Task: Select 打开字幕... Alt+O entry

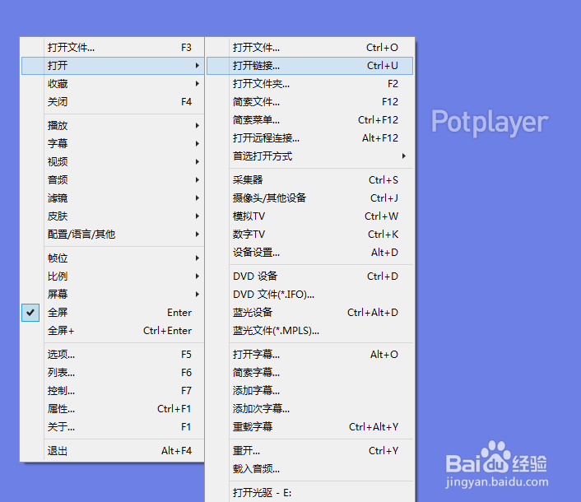Action: click(x=309, y=355)
